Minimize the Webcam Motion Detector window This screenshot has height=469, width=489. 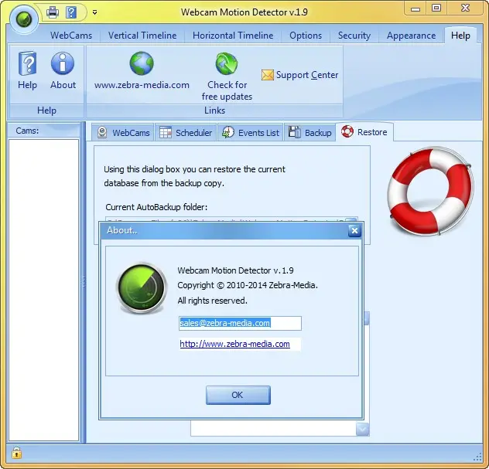coord(415,8)
